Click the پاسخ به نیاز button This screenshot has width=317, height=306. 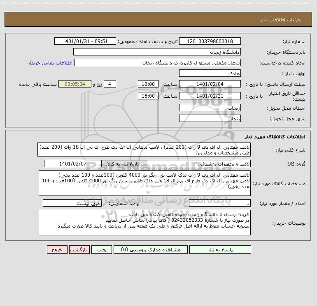coord(220,250)
